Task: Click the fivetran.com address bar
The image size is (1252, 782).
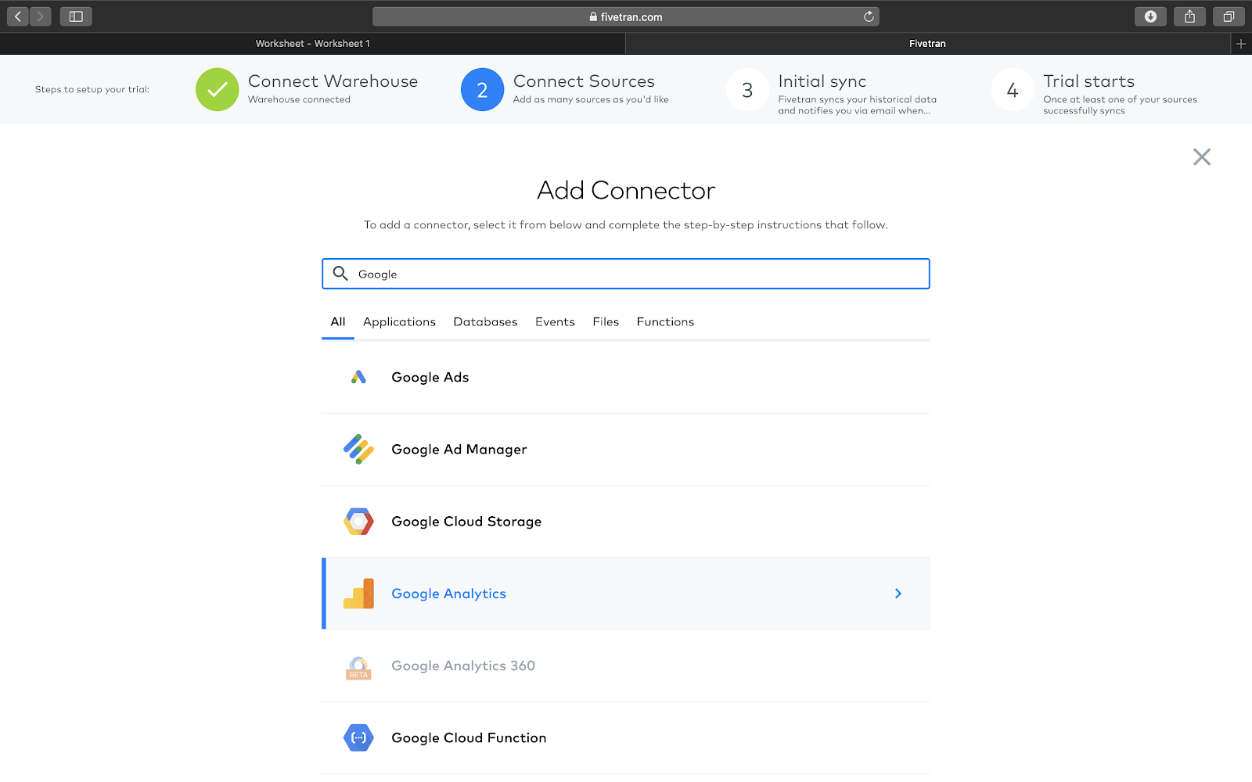Action: 626,16
